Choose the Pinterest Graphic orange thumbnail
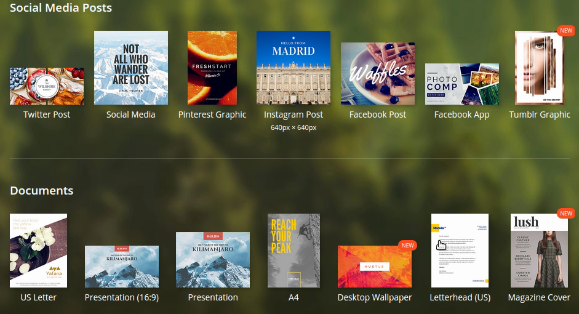The height and width of the screenshot is (314, 579). (x=212, y=68)
